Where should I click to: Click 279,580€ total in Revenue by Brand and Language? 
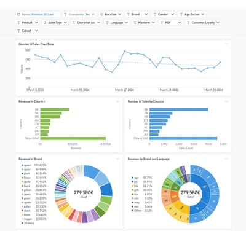tap(190, 192)
